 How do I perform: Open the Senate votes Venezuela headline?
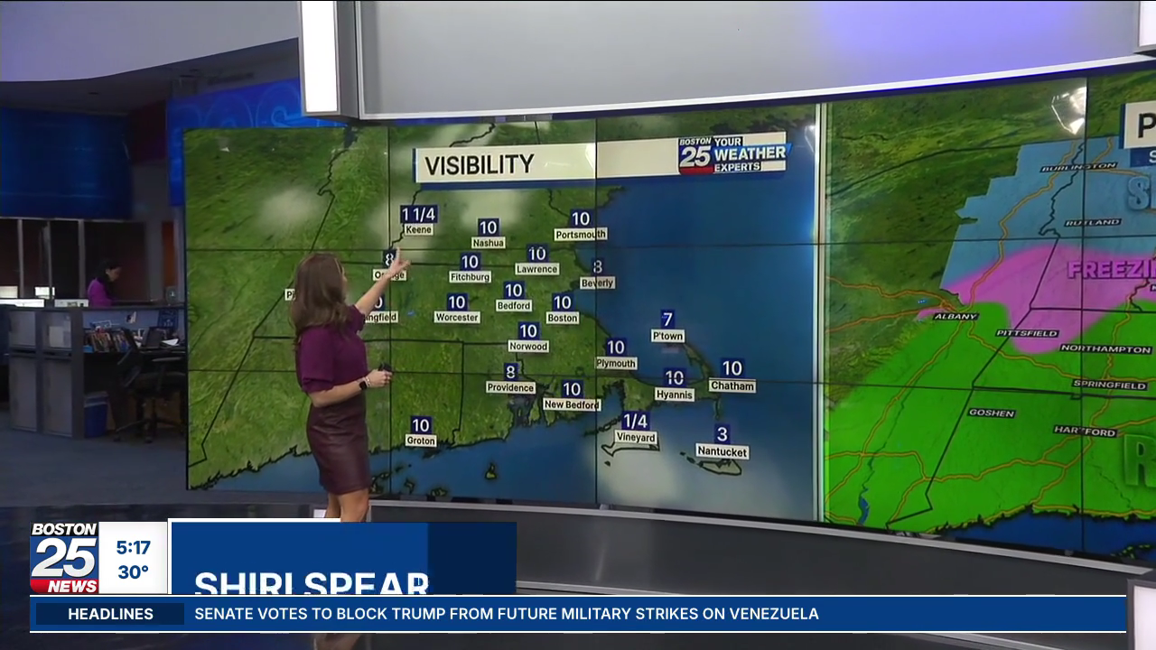click(507, 614)
